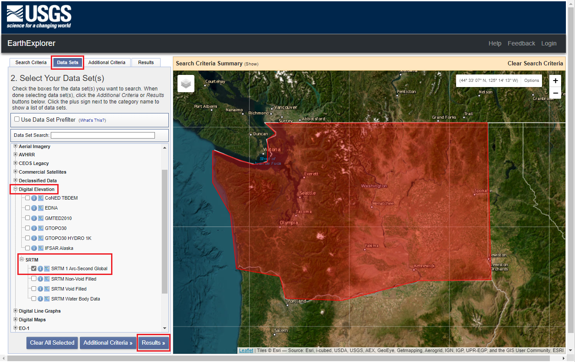Click Login in the top bar
The width and height of the screenshot is (575, 362).
(x=549, y=43)
